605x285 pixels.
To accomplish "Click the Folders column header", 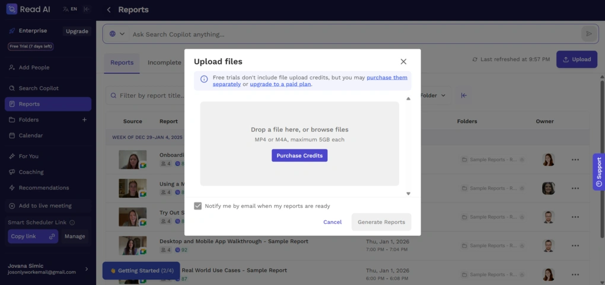I will pyautogui.click(x=467, y=121).
